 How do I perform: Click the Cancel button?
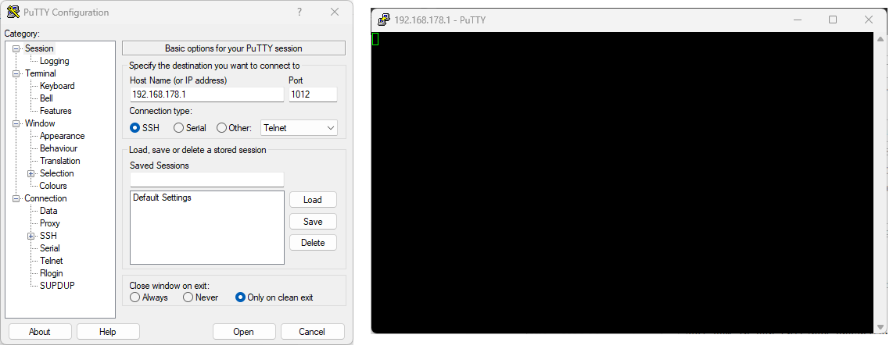312,332
